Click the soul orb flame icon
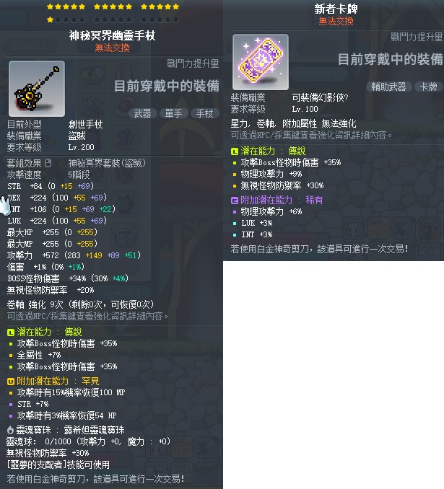 [x=10, y=430]
